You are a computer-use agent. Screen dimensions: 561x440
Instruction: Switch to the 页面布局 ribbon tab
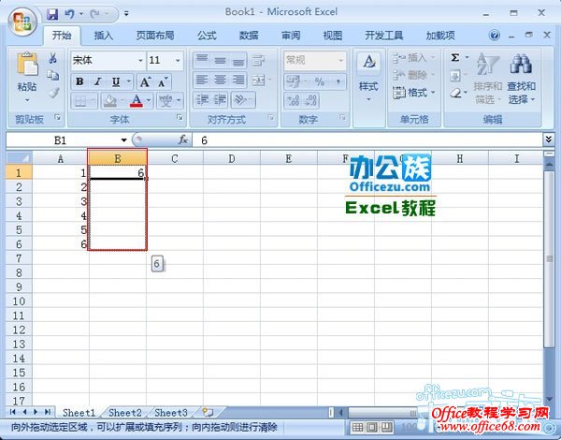point(155,36)
